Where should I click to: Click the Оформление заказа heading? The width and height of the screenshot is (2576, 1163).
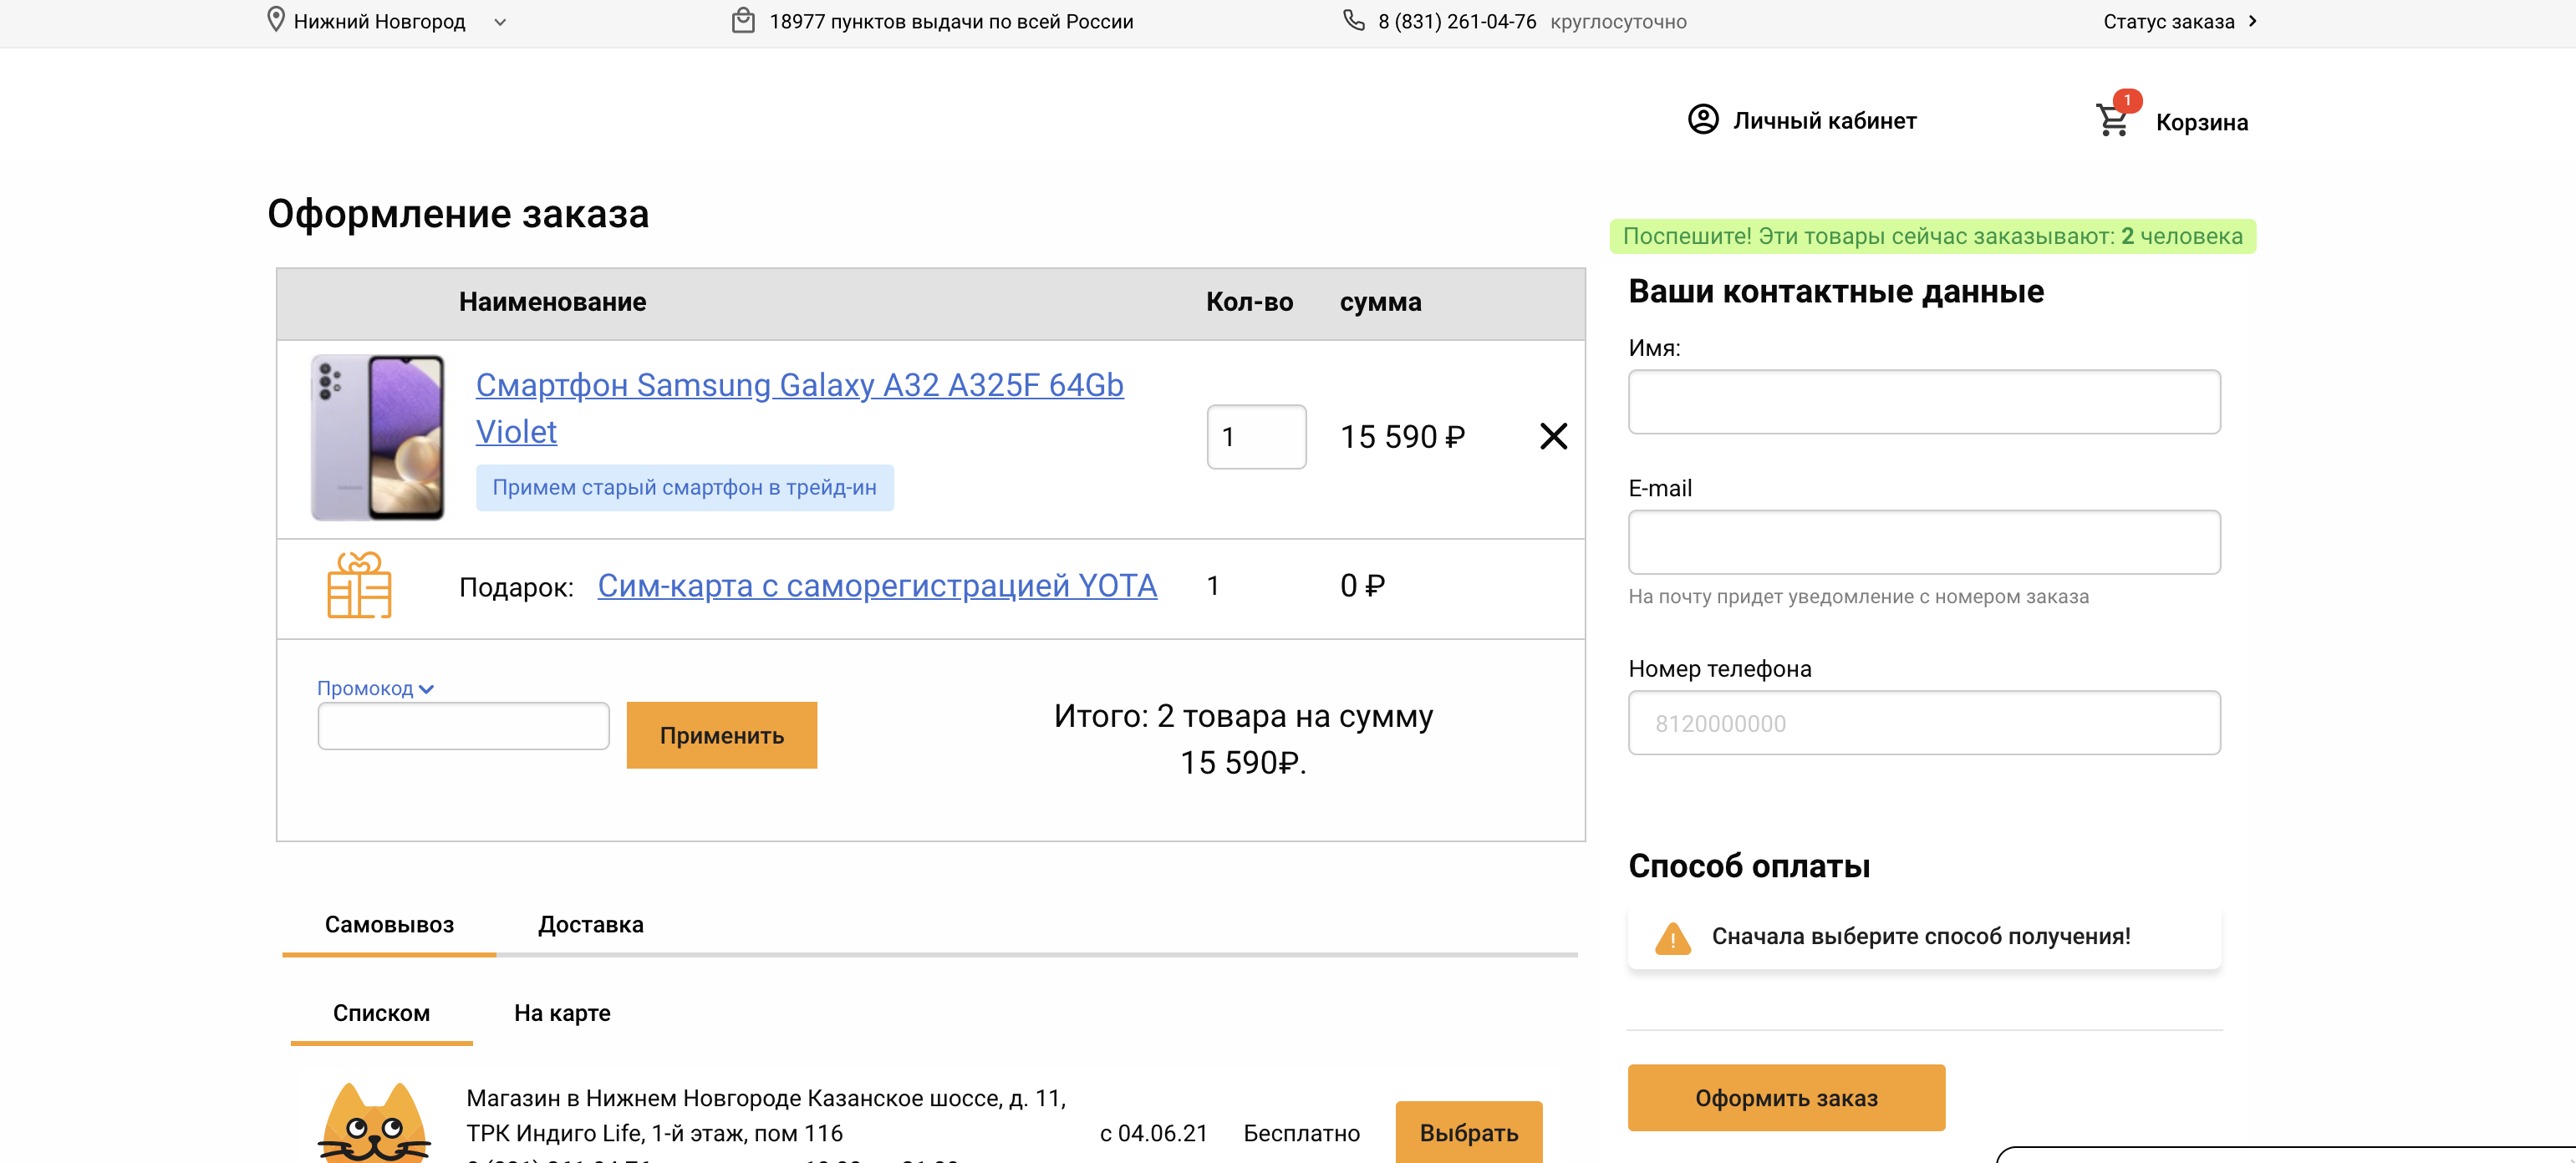click(x=458, y=214)
